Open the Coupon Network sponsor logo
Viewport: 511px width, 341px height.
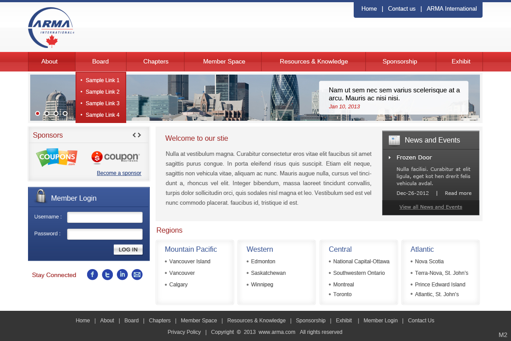tap(116, 157)
